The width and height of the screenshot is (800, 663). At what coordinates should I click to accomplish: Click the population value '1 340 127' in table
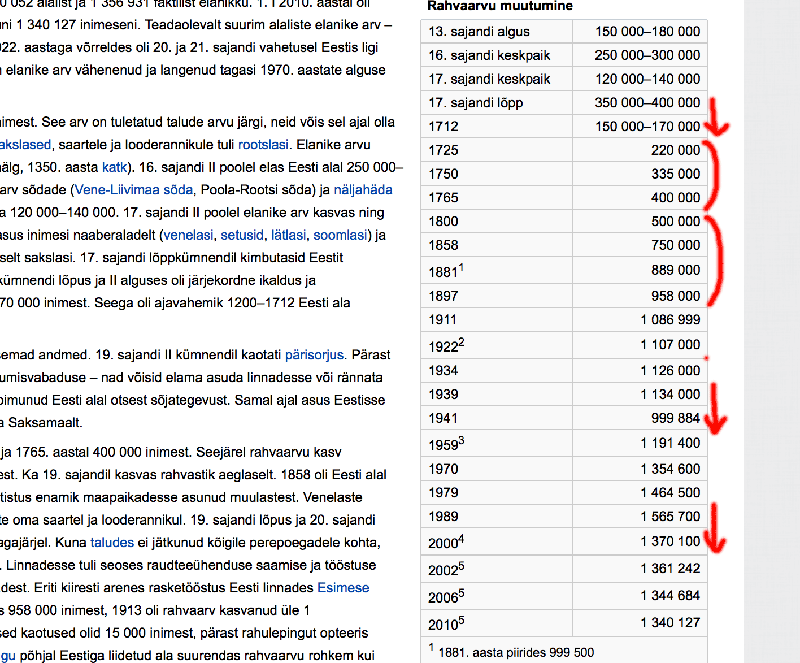click(671, 623)
